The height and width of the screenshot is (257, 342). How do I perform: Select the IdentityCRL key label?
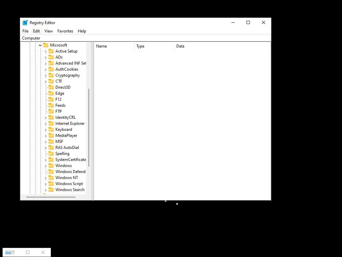point(65,117)
